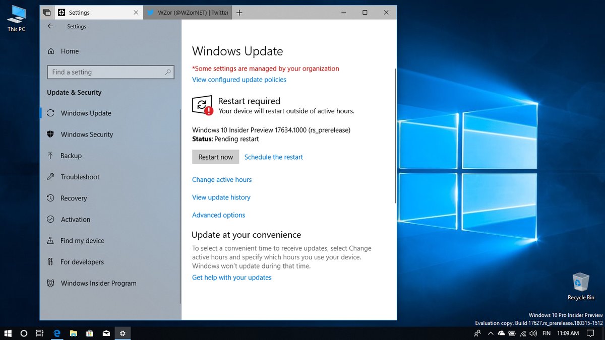Click the Restart now button
The width and height of the screenshot is (605, 340).
point(216,157)
